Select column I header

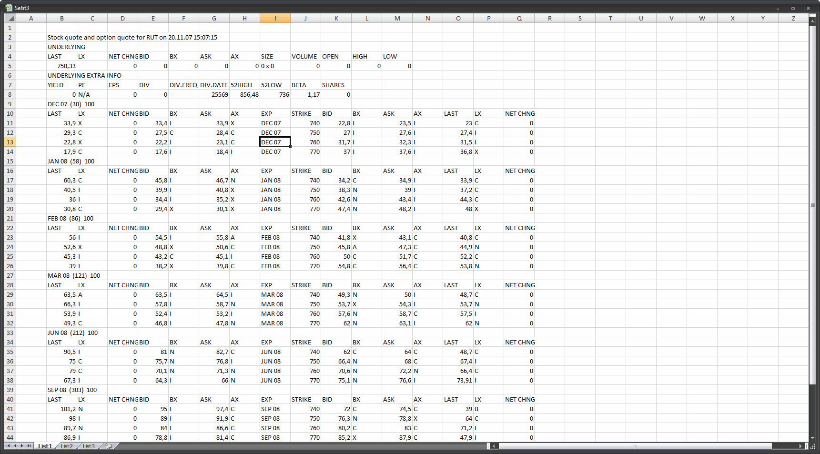275,18
